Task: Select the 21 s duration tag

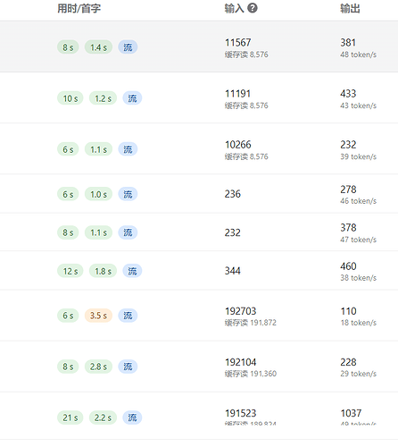Action: 70,417
